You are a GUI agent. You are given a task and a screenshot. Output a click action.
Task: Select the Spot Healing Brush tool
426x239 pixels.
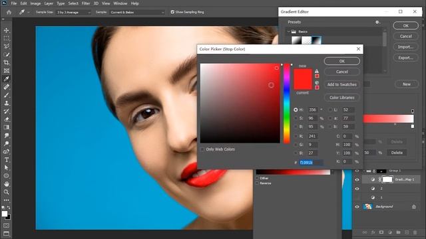pos(6,87)
